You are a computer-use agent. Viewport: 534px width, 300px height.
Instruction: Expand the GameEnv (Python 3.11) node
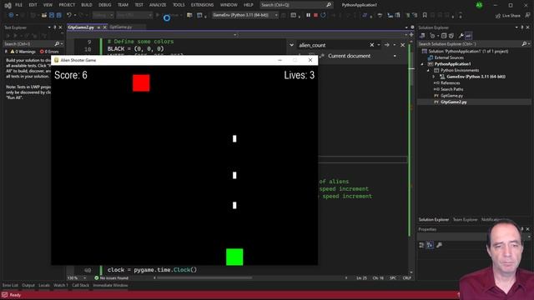pos(434,77)
